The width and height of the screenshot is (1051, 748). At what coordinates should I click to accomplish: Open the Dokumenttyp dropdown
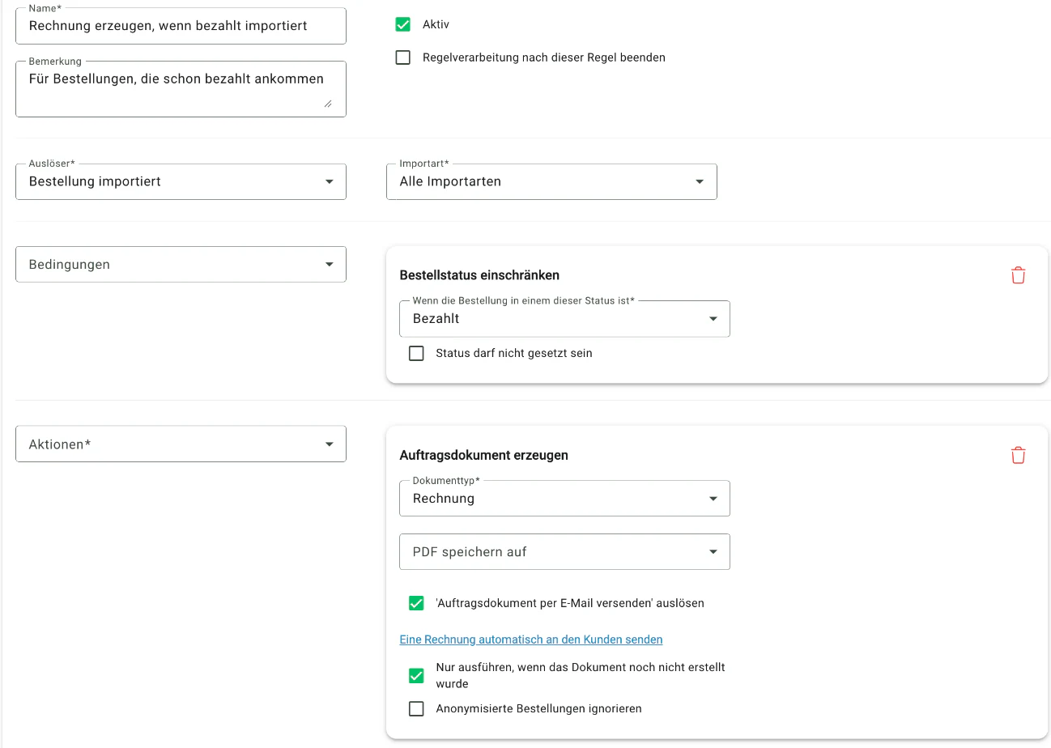564,499
